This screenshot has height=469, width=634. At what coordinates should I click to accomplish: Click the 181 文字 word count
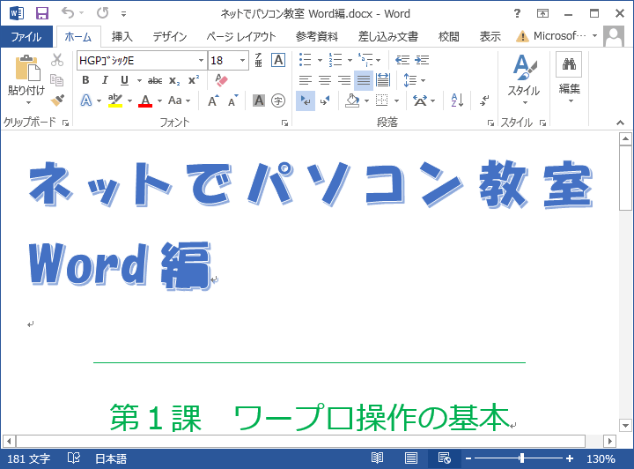(x=29, y=458)
